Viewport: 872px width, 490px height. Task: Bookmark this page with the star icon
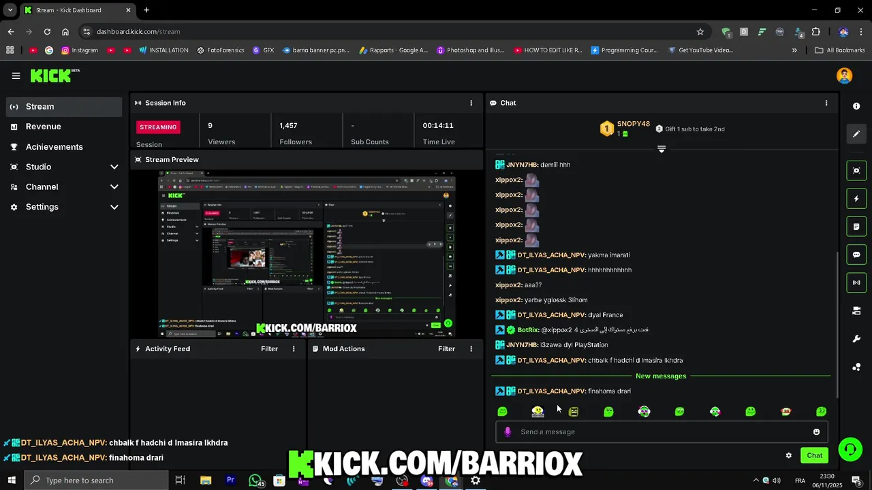click(x=700, y=31)
